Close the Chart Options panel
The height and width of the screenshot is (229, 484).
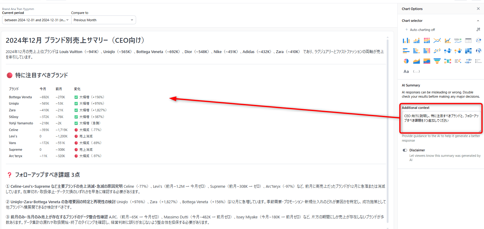pyautogui.click(x=478, y=9)
